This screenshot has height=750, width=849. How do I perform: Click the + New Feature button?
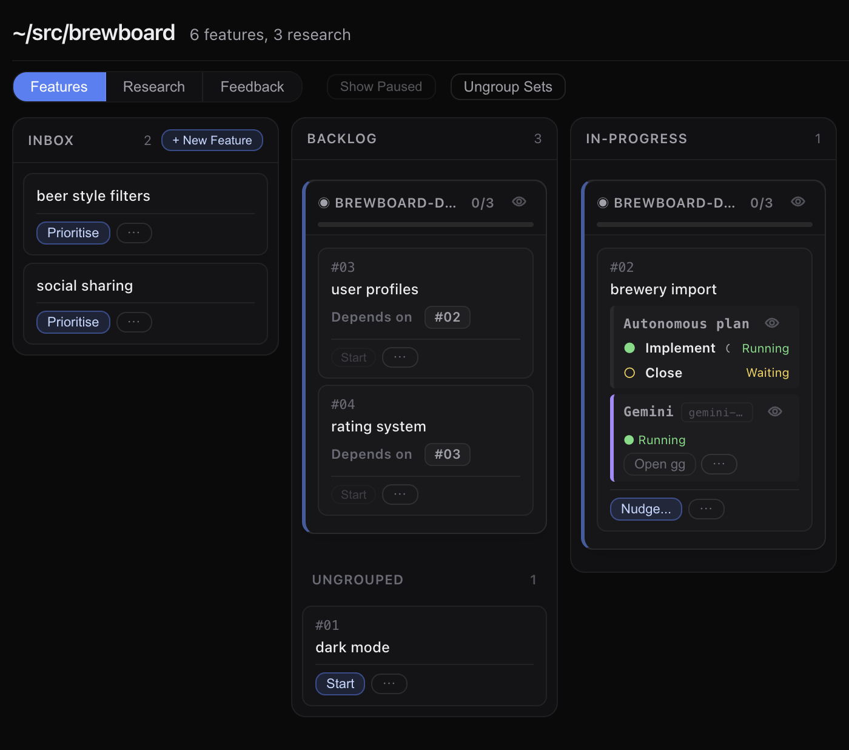[x=212, y=140]
